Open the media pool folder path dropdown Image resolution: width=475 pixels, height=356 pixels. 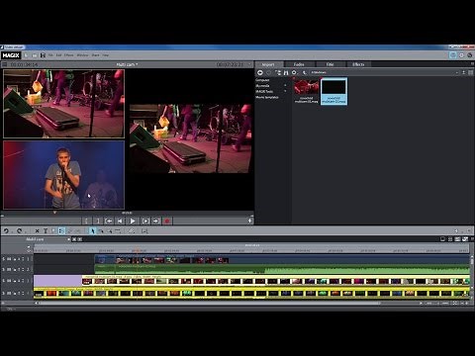pos(457,72)
